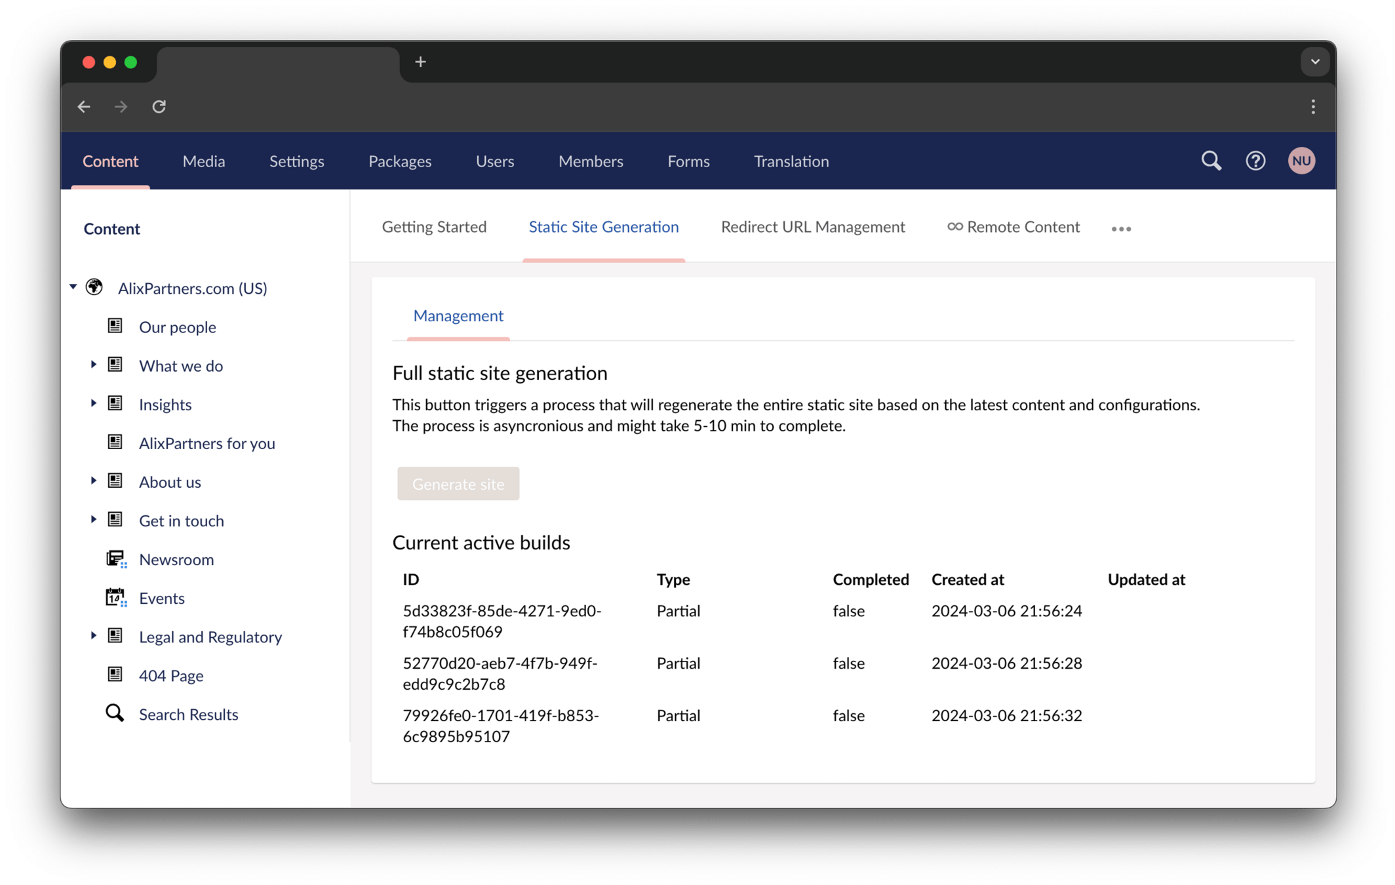The image size is (1395, 885).
Task: Click the Newsroom list icon
Action: 116,559
